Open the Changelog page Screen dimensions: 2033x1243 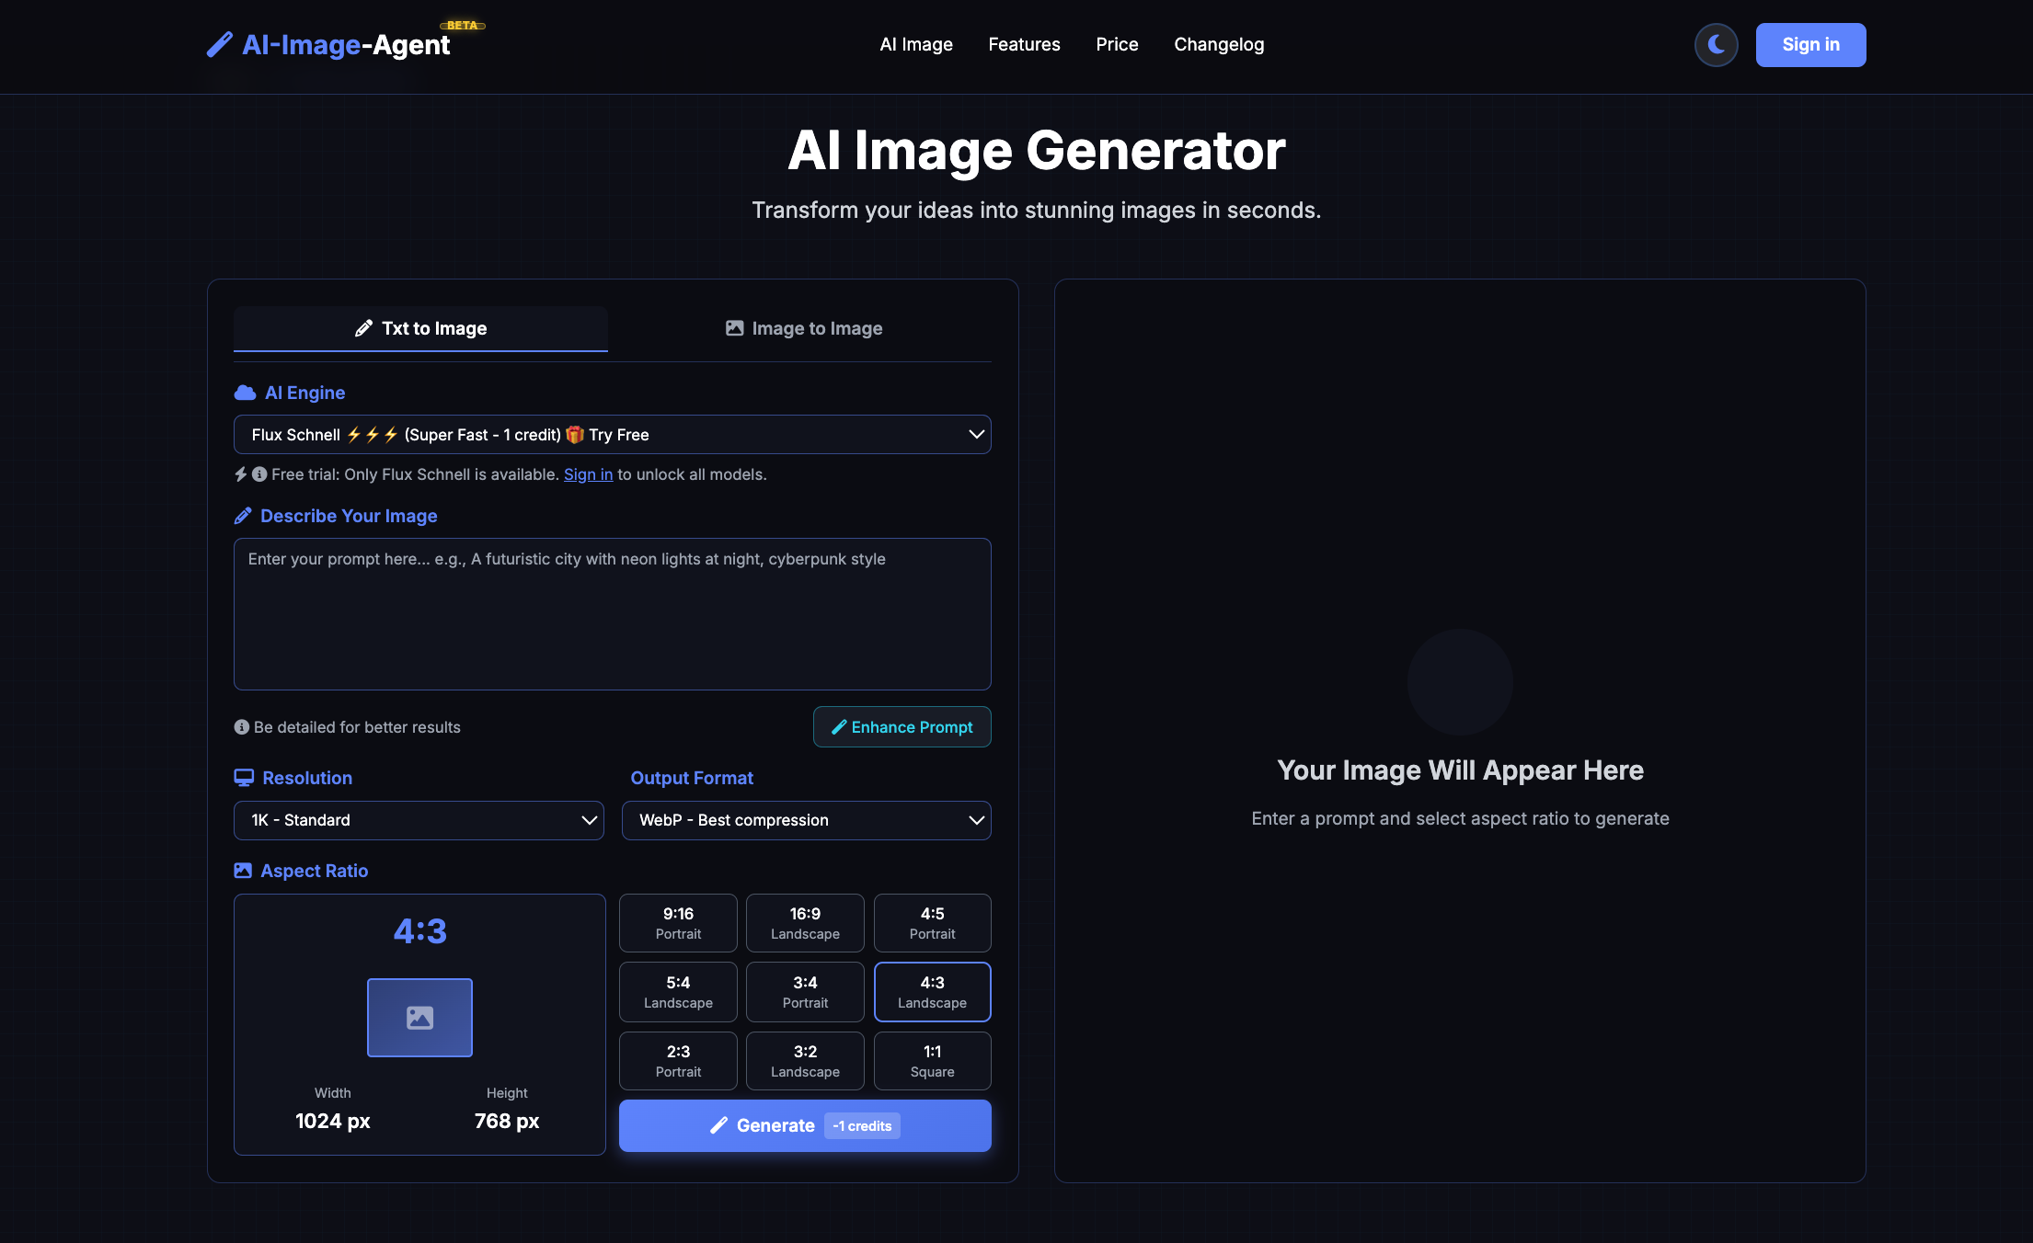coord(1218,44)
